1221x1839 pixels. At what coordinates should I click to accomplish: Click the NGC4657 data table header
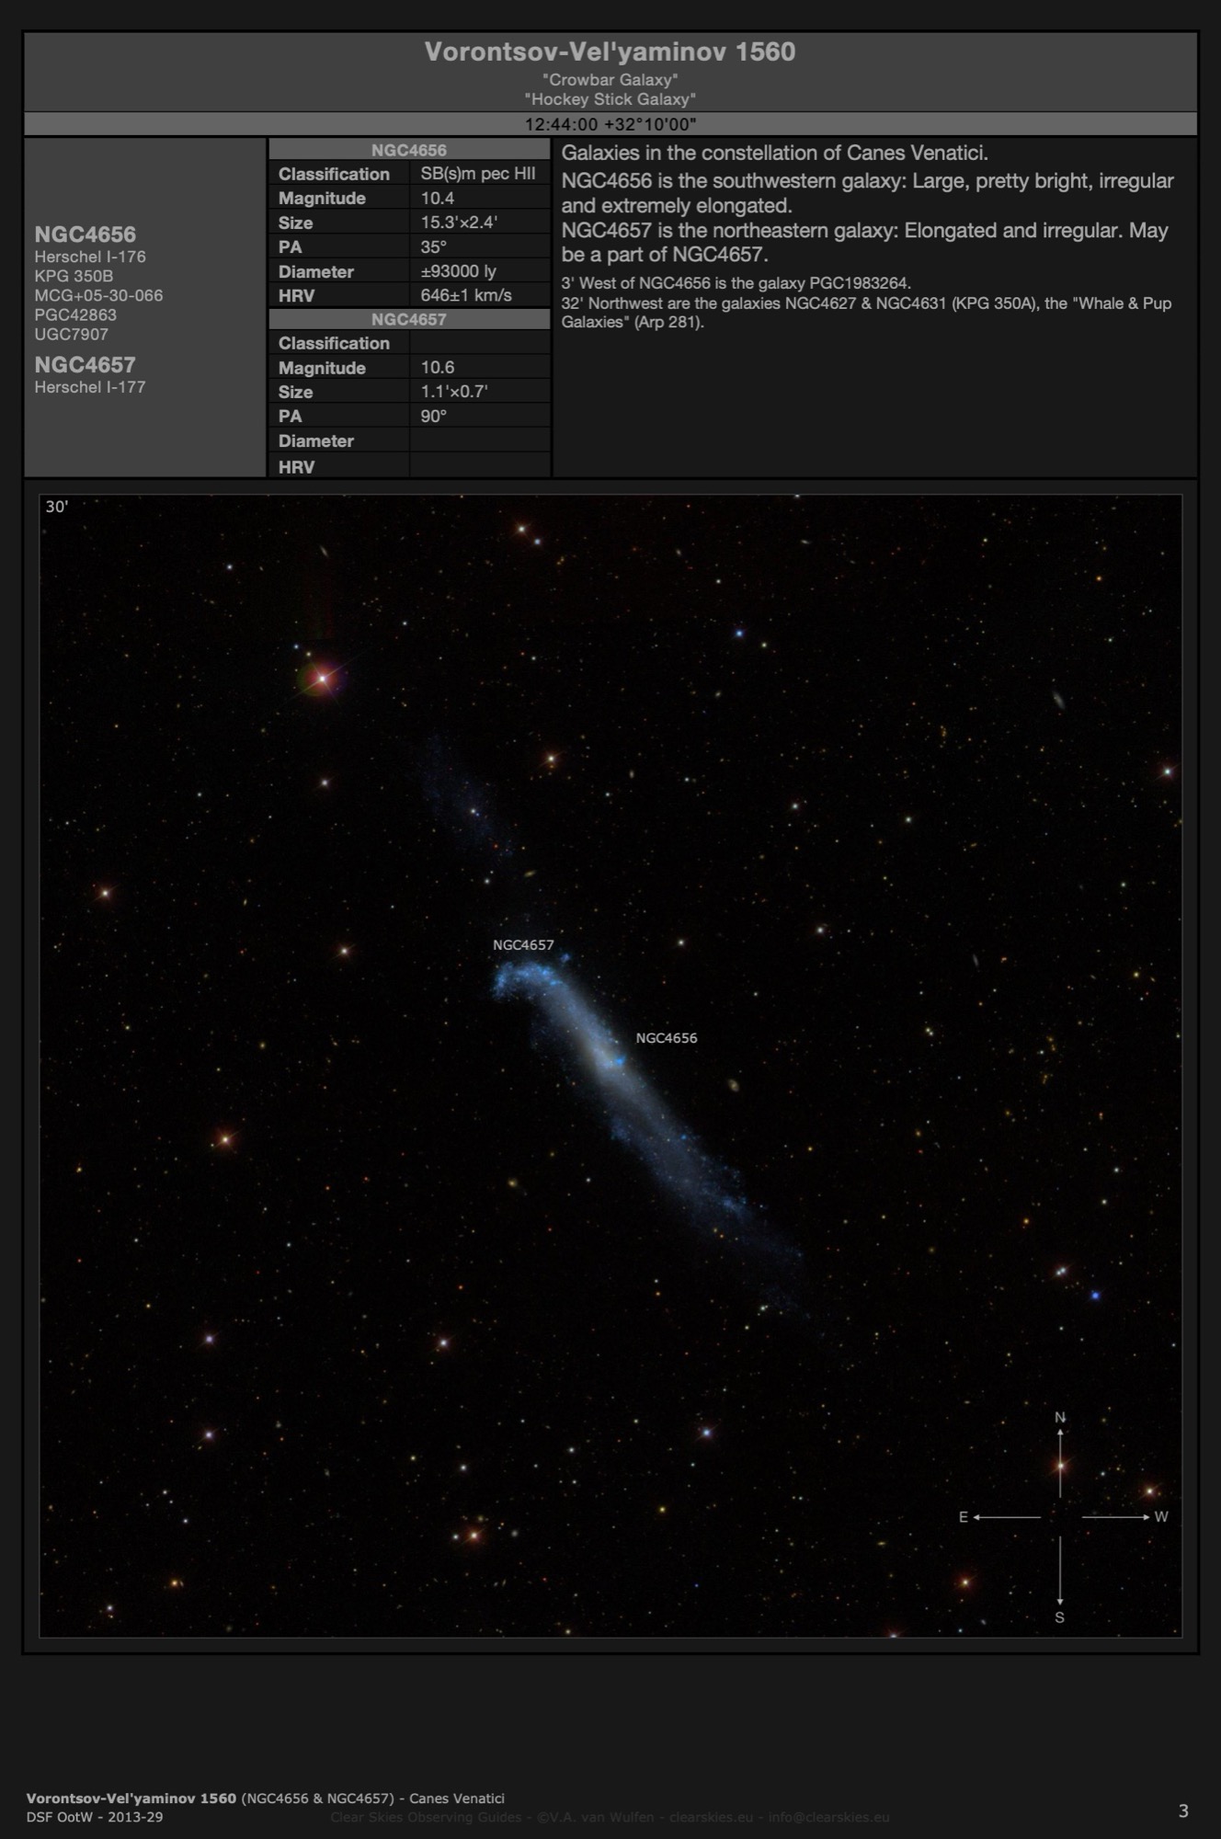(409, 319)
